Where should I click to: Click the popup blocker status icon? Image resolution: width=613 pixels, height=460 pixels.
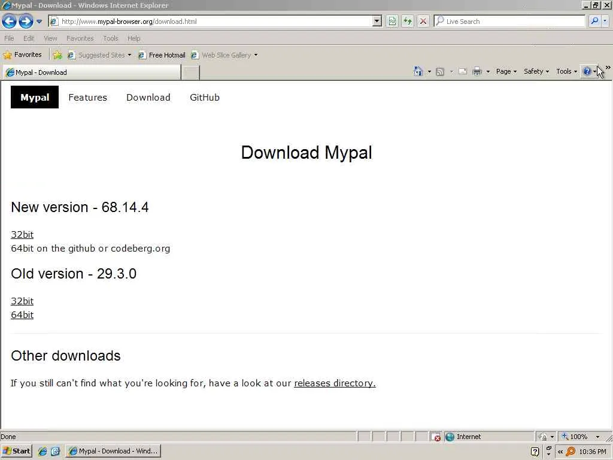point(436,437)
